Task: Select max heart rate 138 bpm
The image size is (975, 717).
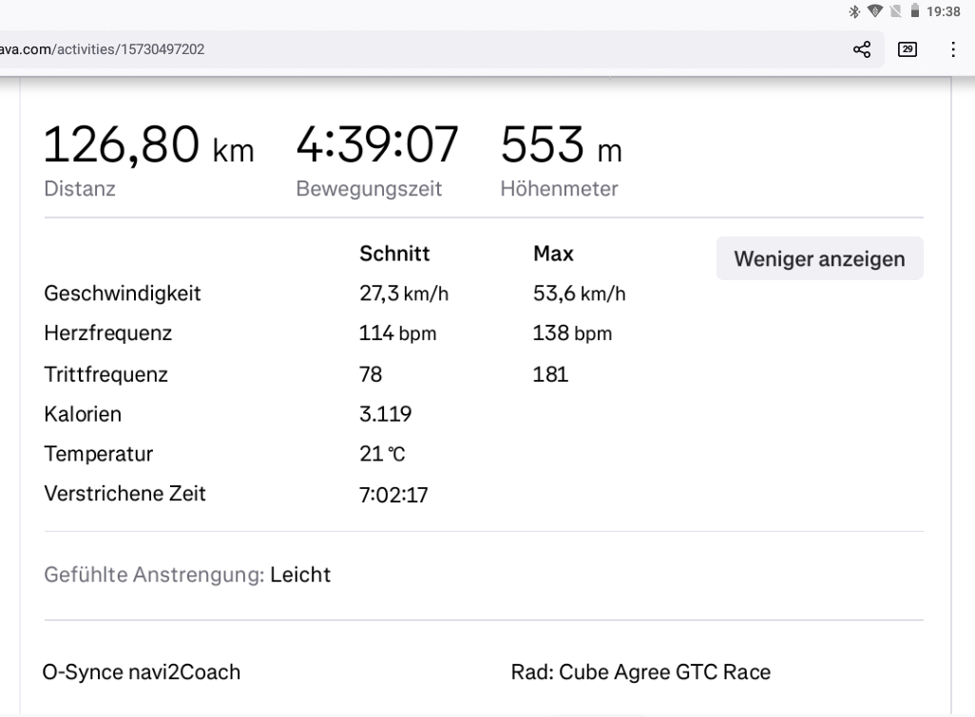Action: click(x=572, y=333)
